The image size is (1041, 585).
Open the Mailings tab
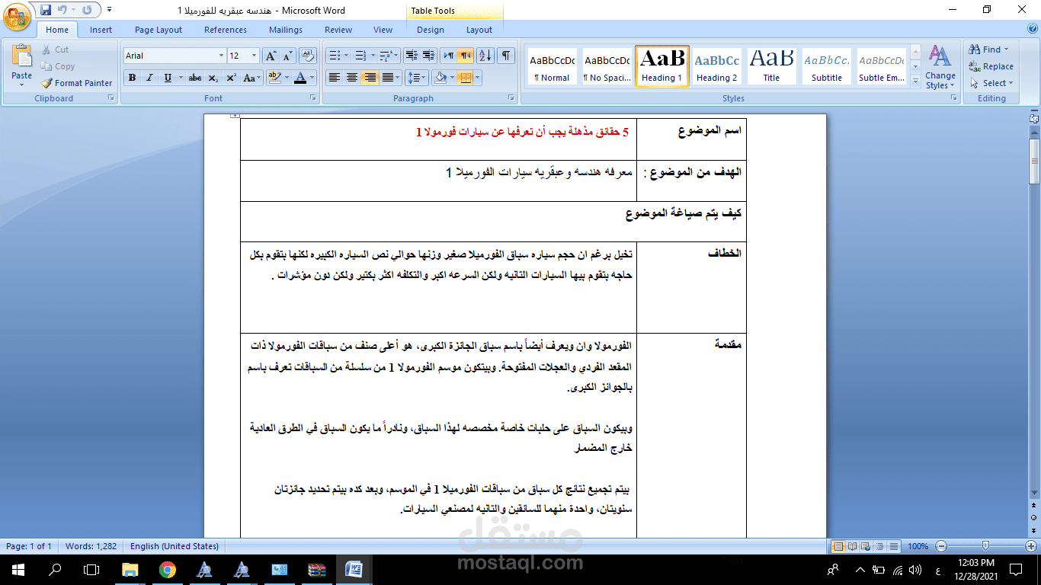[x=286, y=30]
